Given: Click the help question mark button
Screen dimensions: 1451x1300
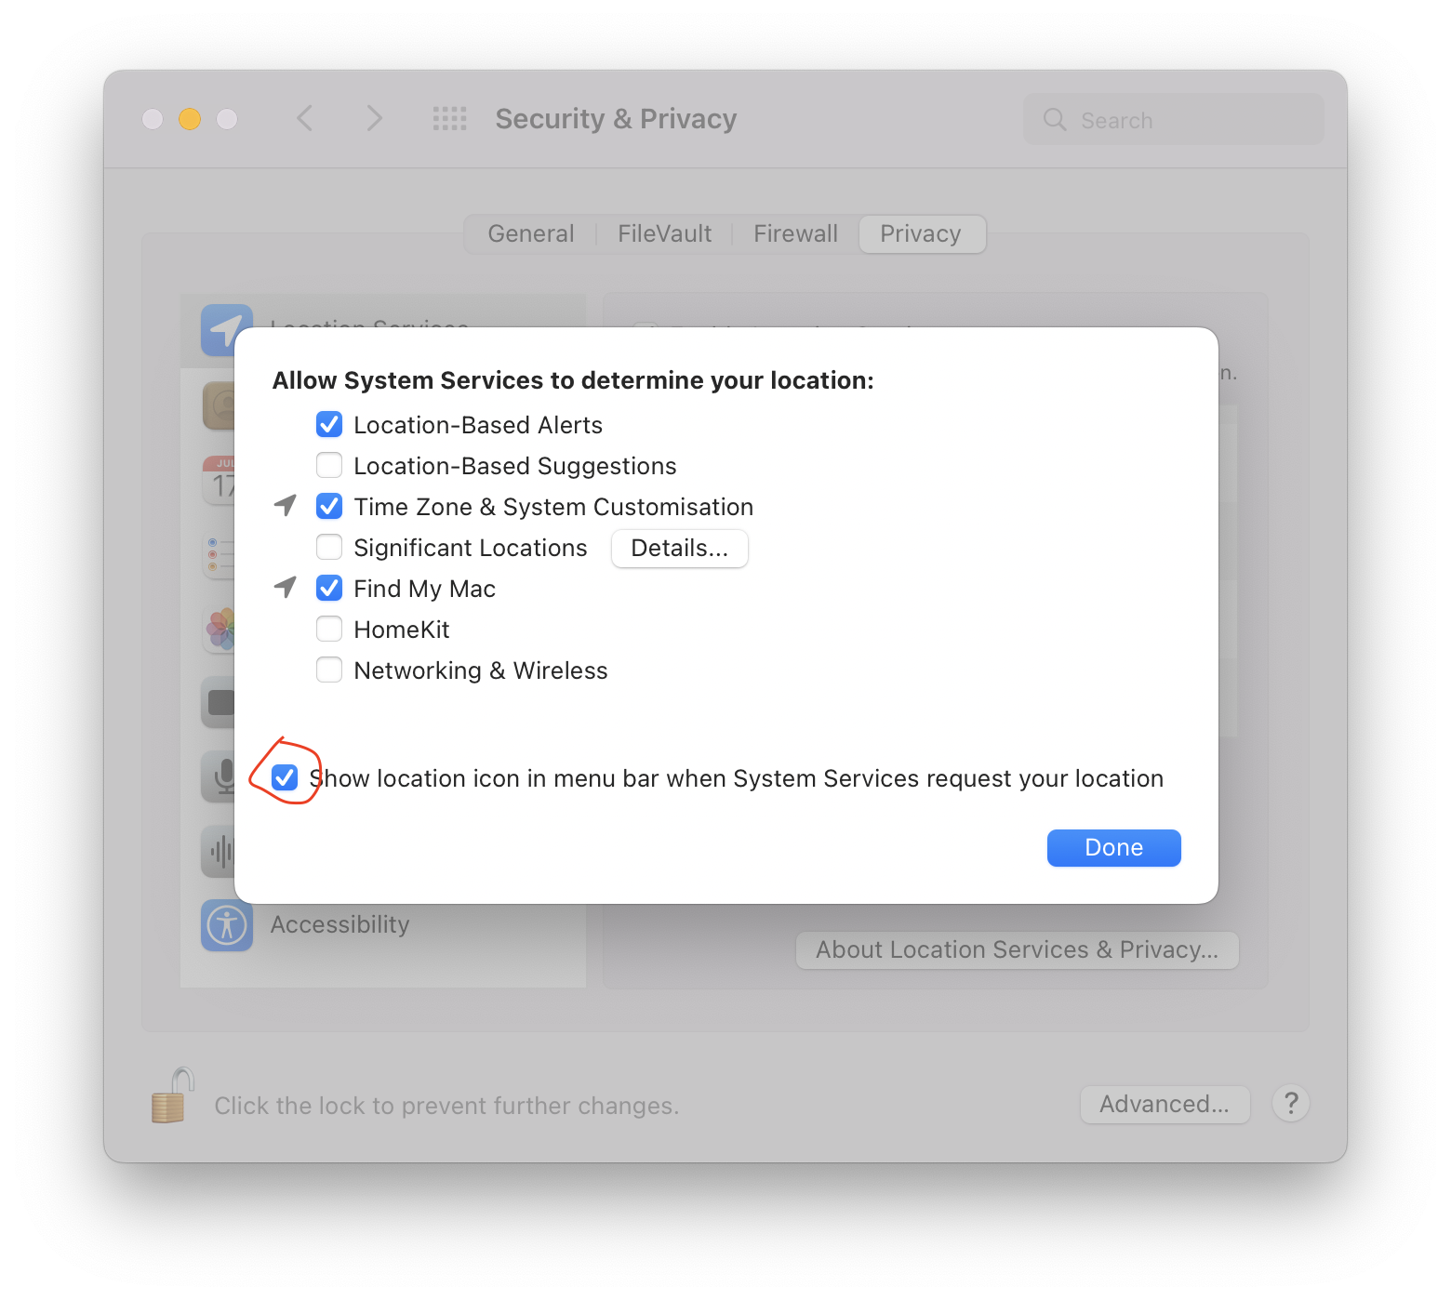Looking at the screenshot, I should tap(1291, 1104).
